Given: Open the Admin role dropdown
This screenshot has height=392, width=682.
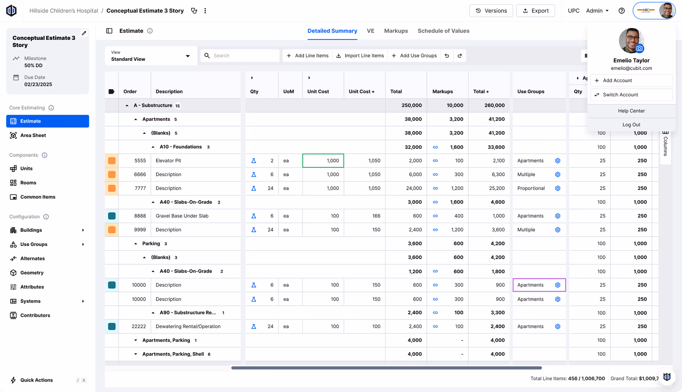Looking at the screenshot, I should pyautogui.click(x=597, y=11).
